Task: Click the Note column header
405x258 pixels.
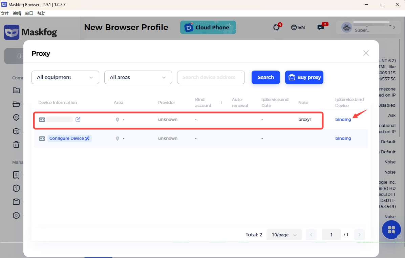Action: [303, 102]
